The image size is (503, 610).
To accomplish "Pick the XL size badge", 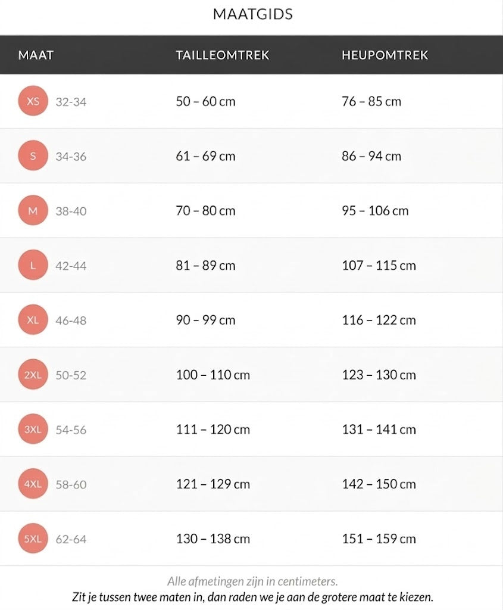I will coord(33,320).
